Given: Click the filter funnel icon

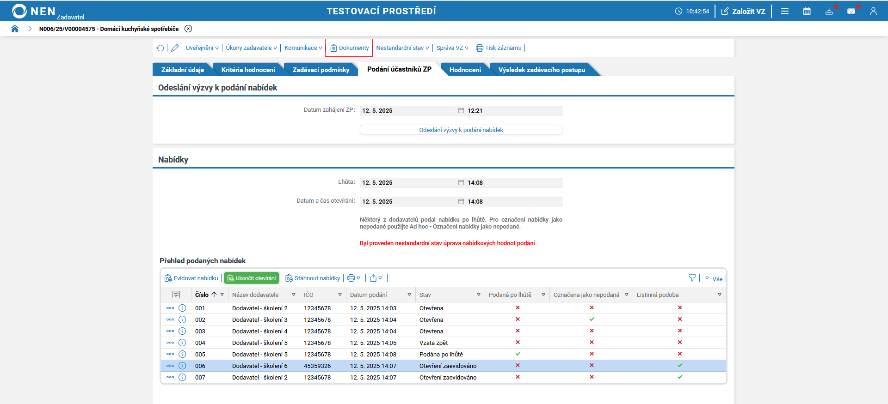Looking at the screenshot, I should pyautogui.click(x=692, y=278).
